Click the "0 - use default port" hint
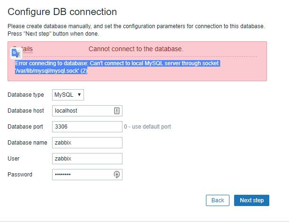 (147, 127)
